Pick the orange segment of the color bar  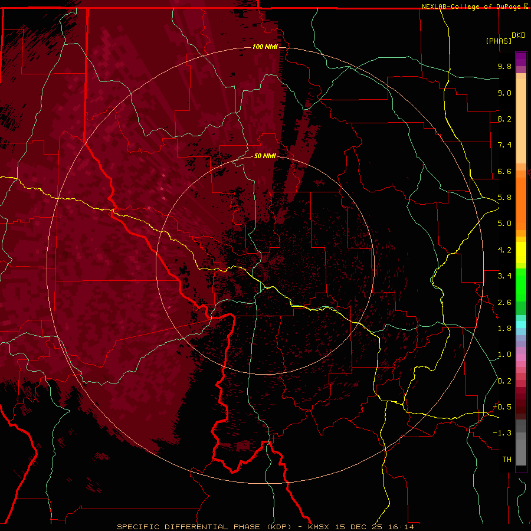pyautogui.click(x=521, y=203)
